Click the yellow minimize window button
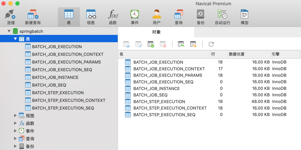 click(x=10, y=4)
